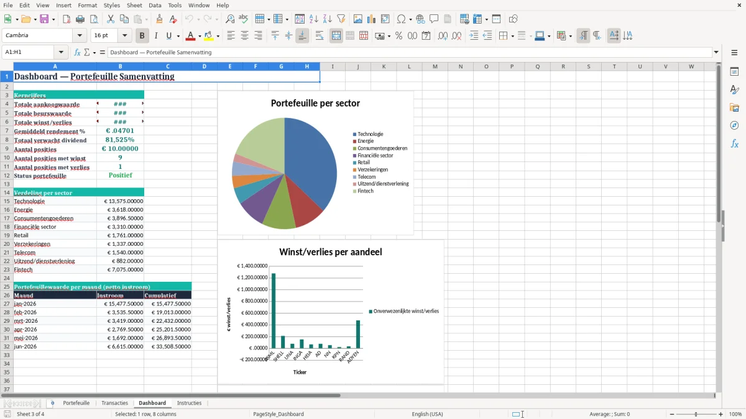Click the Copy icon
The width and height of the screenshot is (746, 419).
click(124, 19)
